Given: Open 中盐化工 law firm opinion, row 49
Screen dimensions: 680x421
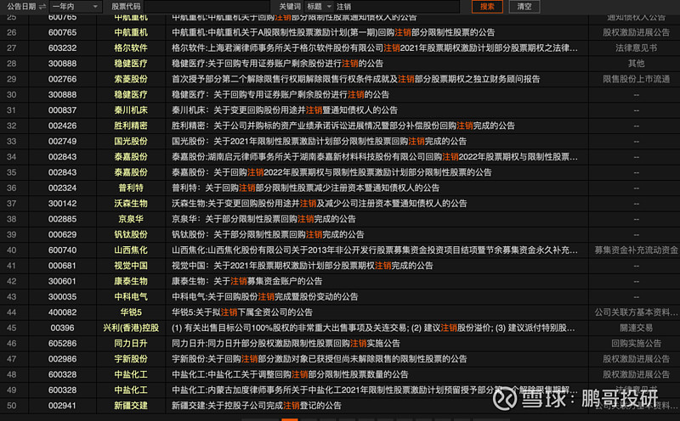Looking at the screenshot, I should click(x=375, y=390).
